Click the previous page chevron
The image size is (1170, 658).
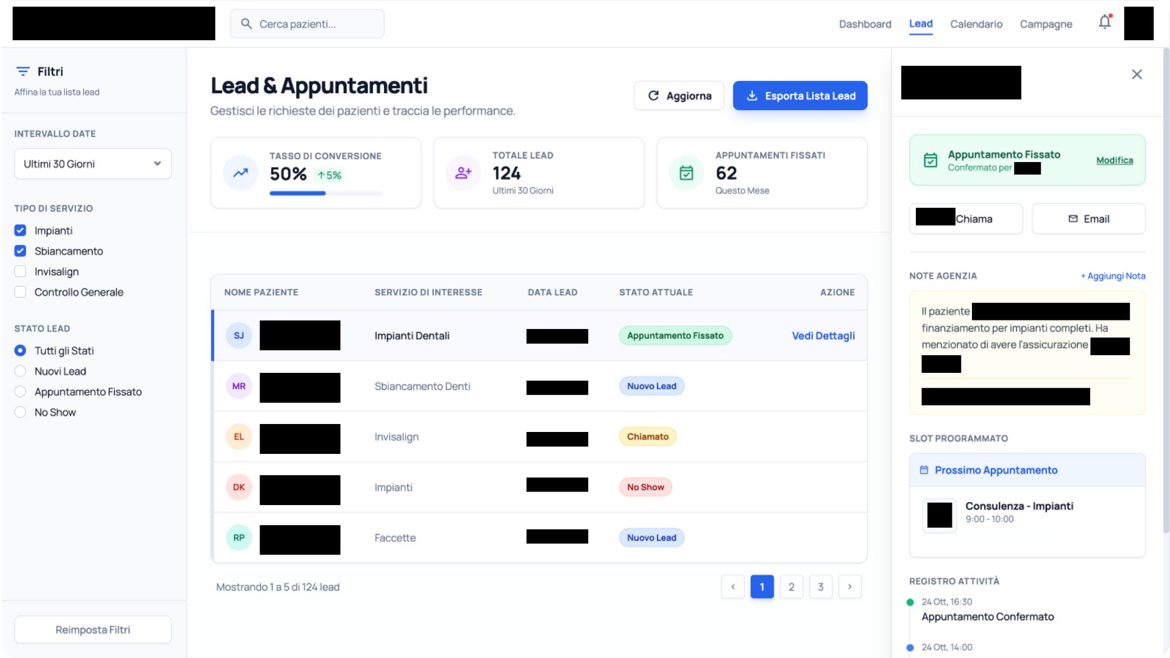pyautogui.click(x=733, y=586)
